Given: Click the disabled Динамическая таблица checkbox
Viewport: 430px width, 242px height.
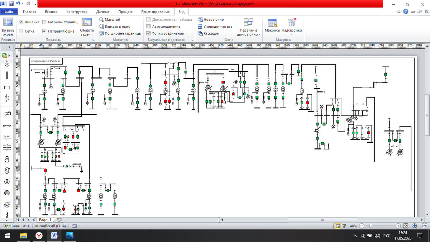Looking at the screenshot, I should [x=149, y=20].
